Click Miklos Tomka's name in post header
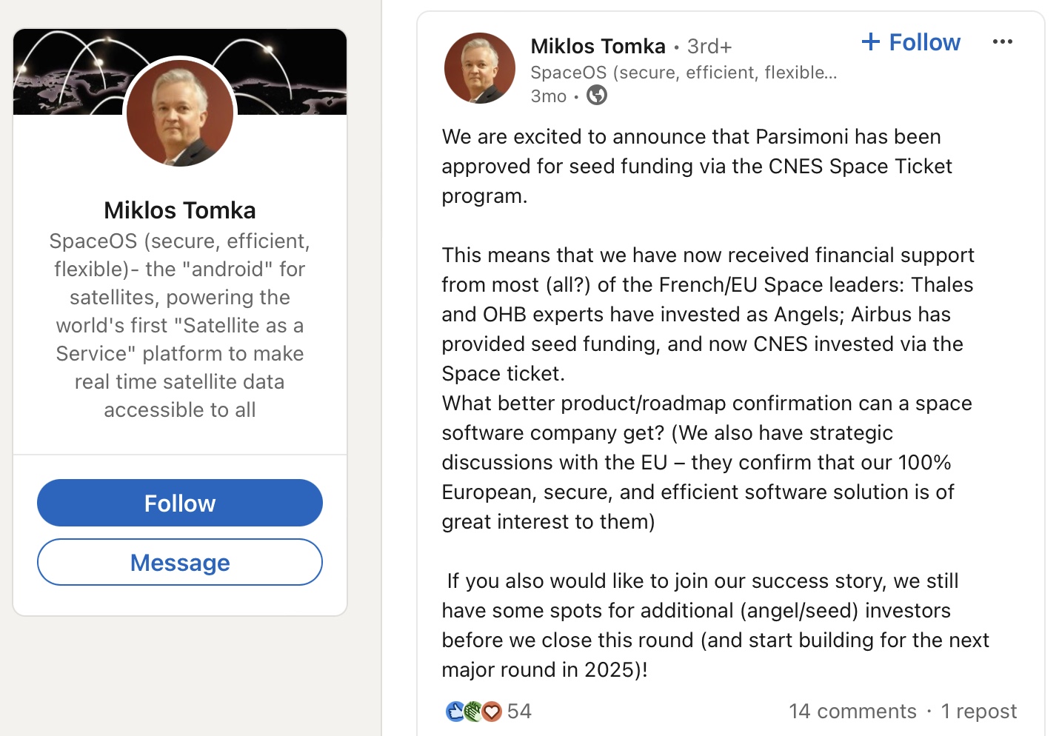The image size is (1059, 736). (x=598, y=46)
